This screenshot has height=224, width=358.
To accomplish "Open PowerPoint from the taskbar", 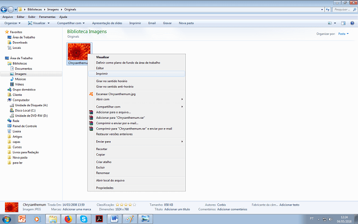I will coord(22,219).
